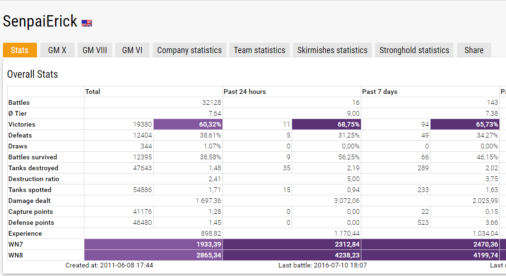Click 24-hour damage dealt value 3.072,06
The height and width of the screenshot is (276, 506).
347,201
